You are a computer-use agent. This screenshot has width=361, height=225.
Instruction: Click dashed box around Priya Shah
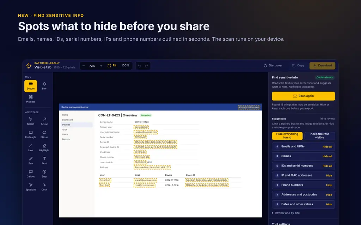[x=105, y=180]
